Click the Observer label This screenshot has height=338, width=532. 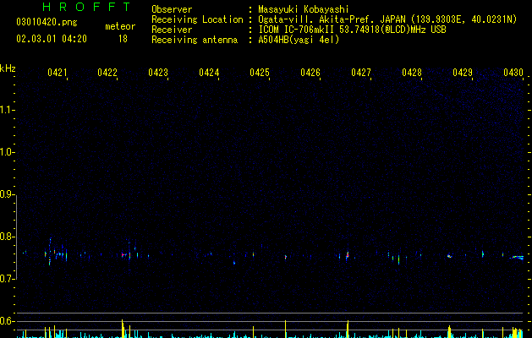(x=172, y=9)
